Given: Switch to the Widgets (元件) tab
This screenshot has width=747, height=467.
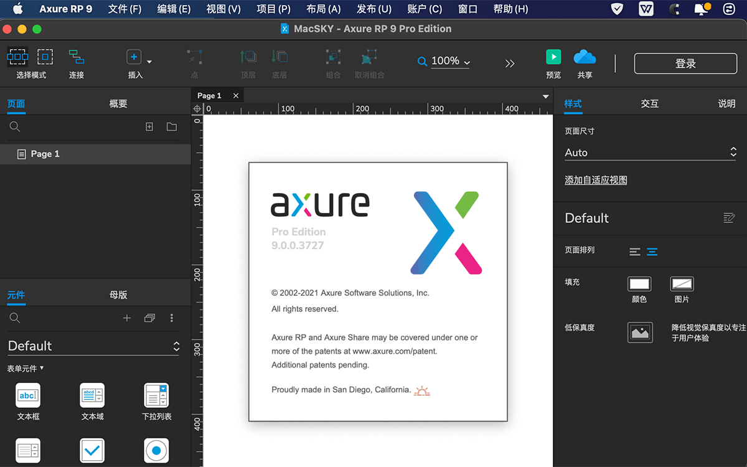Looking at the screenshot, I should tap(16, 295).
